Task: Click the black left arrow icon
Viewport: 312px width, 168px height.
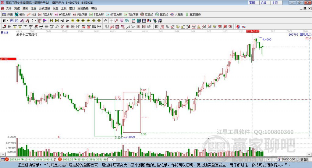Action: [62, 21]
